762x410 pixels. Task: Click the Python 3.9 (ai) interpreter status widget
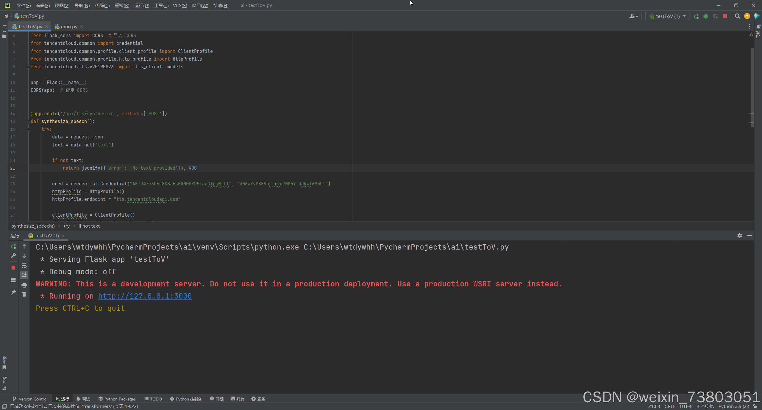733,406
